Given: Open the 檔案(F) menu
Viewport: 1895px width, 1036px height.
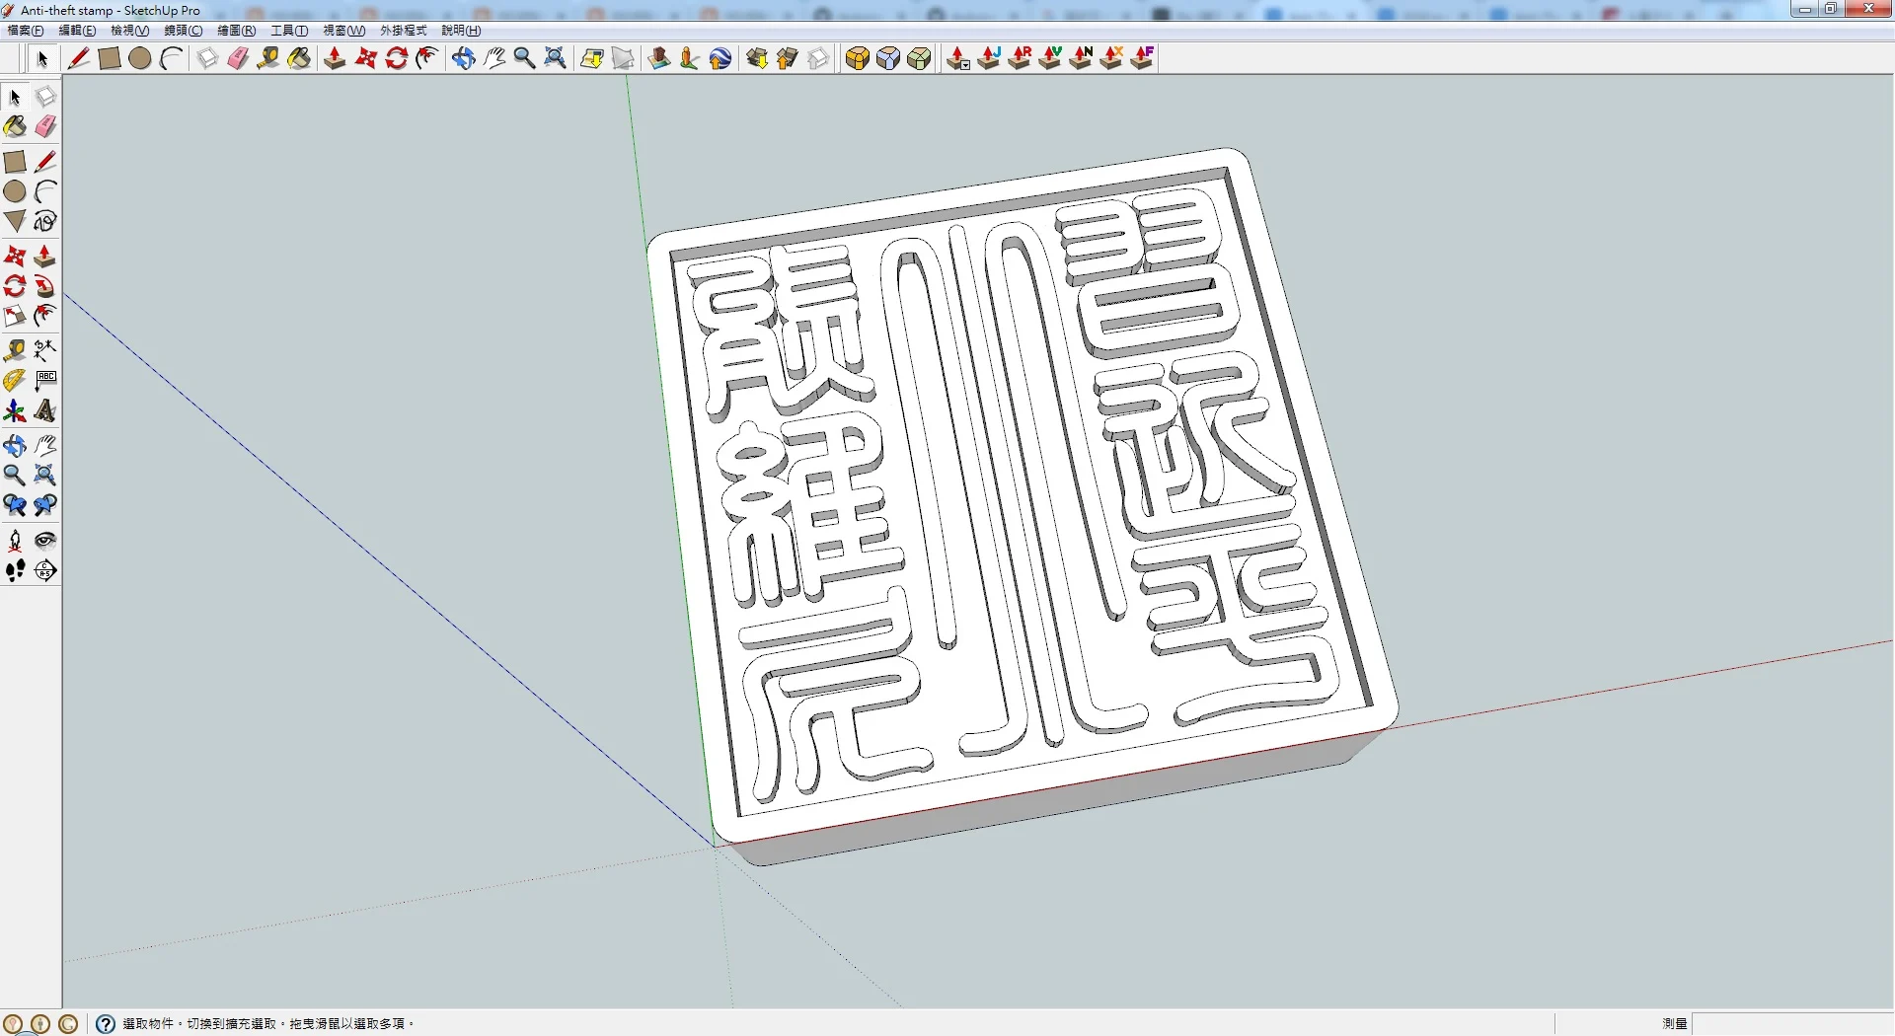Looking at the screenshot, I should click(26, 31).
